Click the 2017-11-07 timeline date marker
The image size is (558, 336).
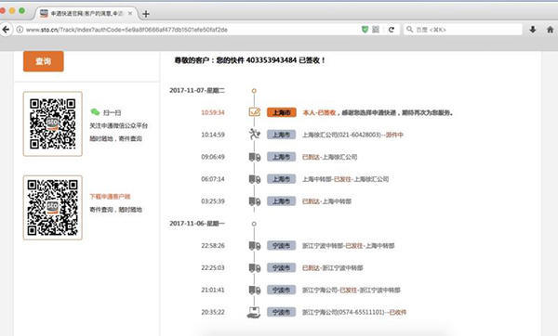[254, 91]
